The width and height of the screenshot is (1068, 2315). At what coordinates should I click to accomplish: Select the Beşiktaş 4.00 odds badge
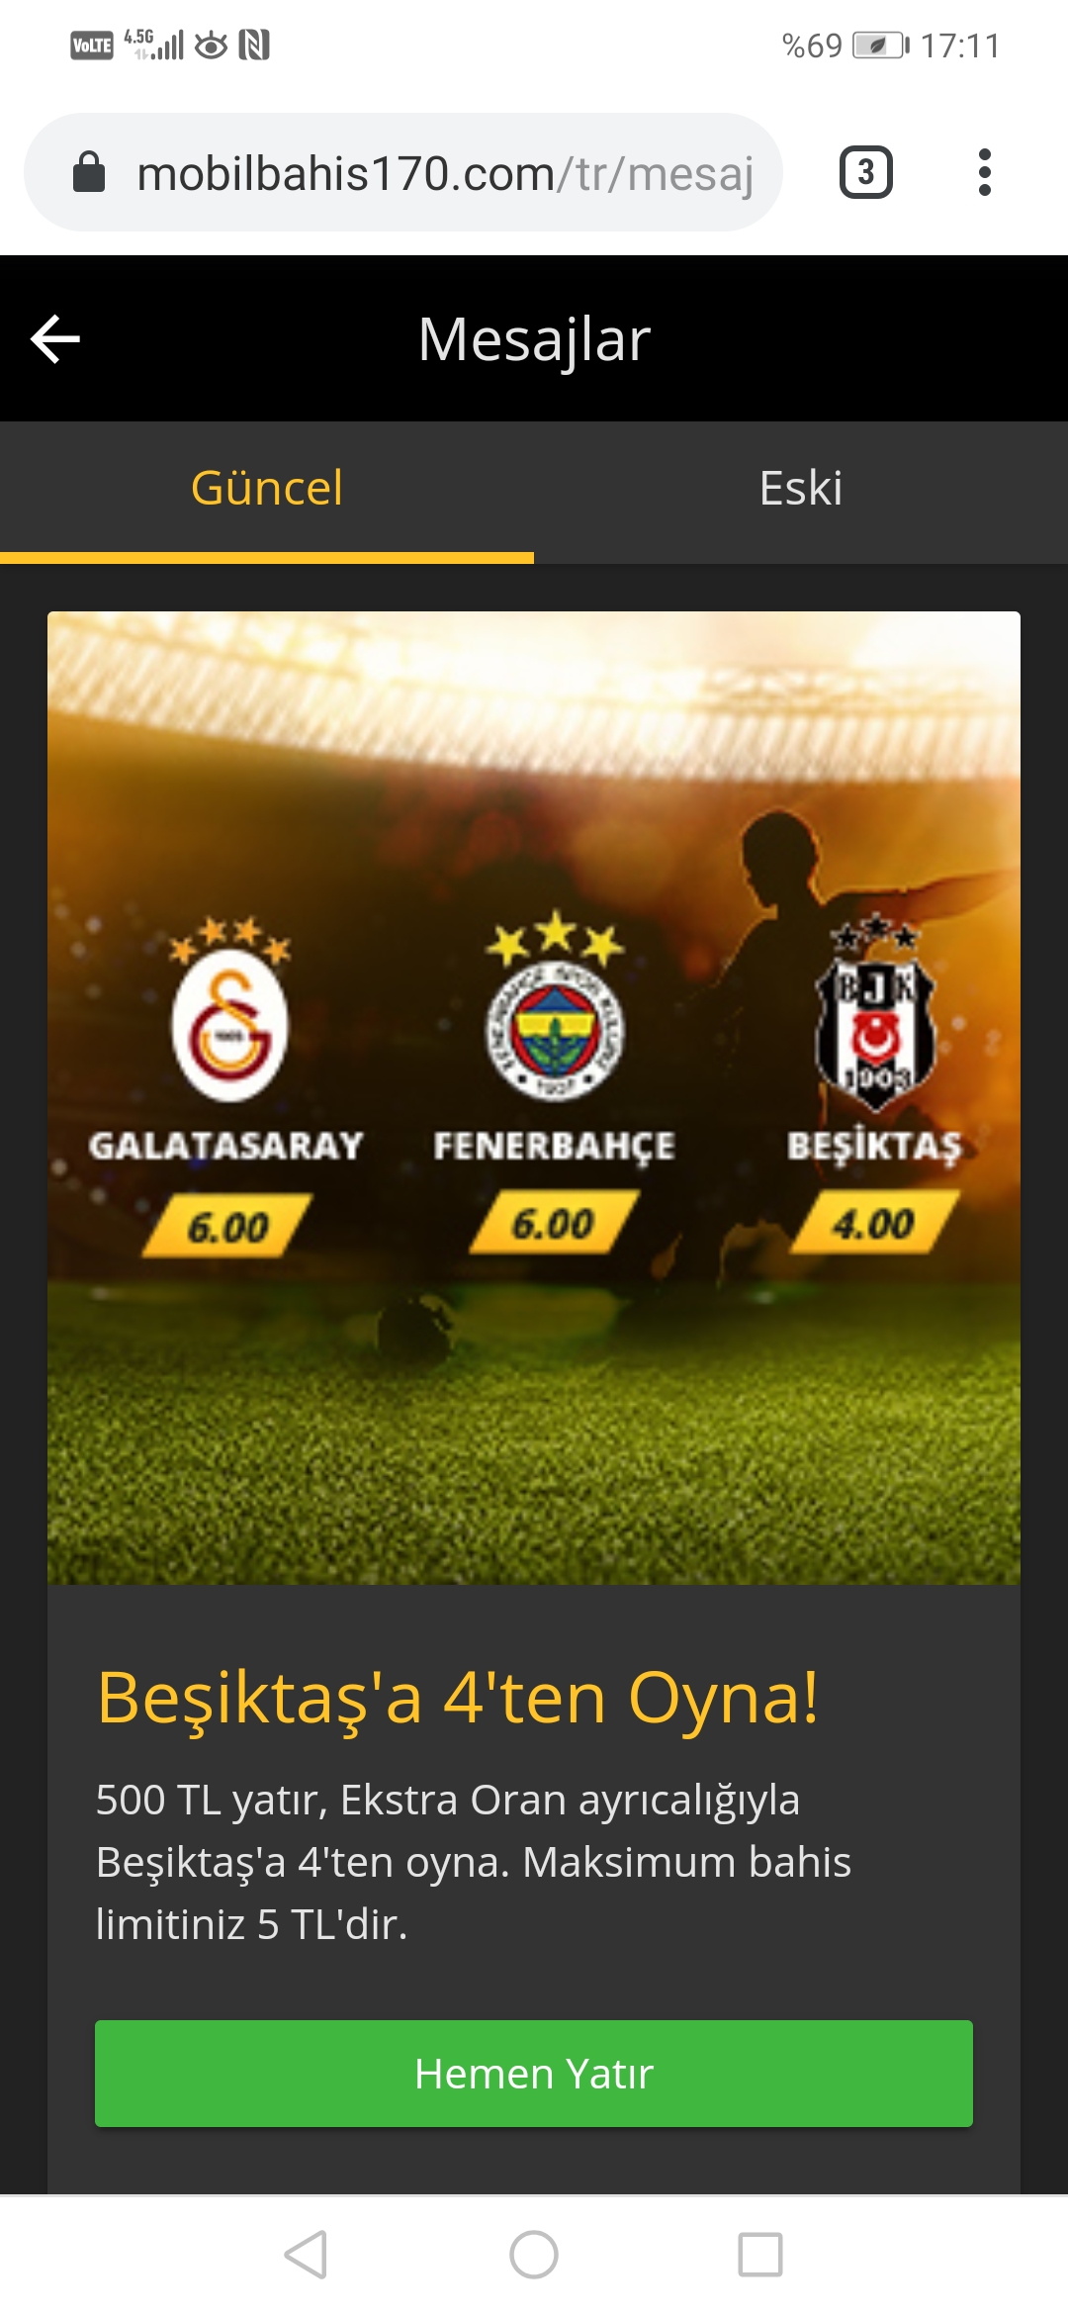pos(874,1223)
